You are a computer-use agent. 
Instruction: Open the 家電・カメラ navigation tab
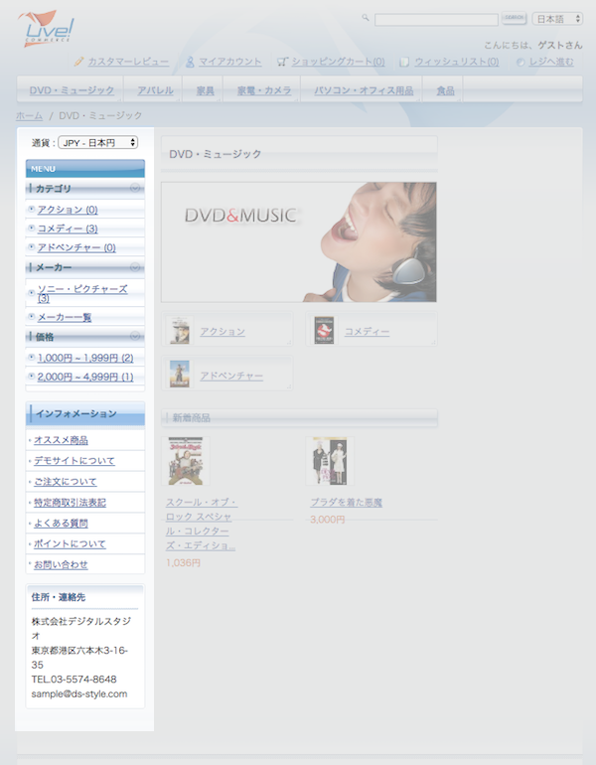(264, 90)
